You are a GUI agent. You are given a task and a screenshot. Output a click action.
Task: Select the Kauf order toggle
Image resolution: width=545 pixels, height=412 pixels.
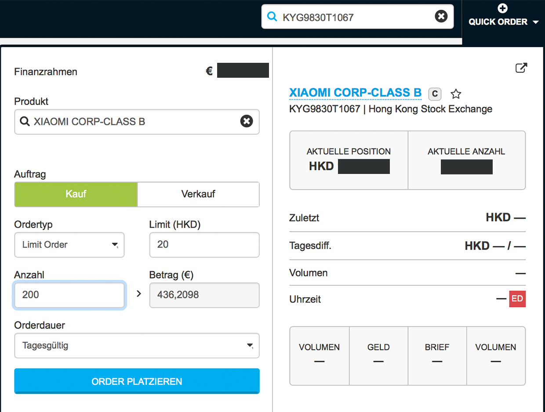coord(76,194)
